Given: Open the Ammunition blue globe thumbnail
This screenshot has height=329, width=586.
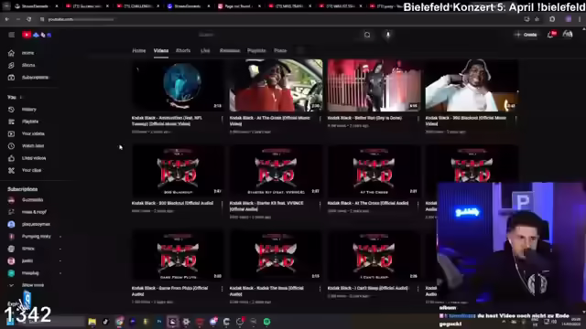Looking at the screenshot, I should [178, 85].
